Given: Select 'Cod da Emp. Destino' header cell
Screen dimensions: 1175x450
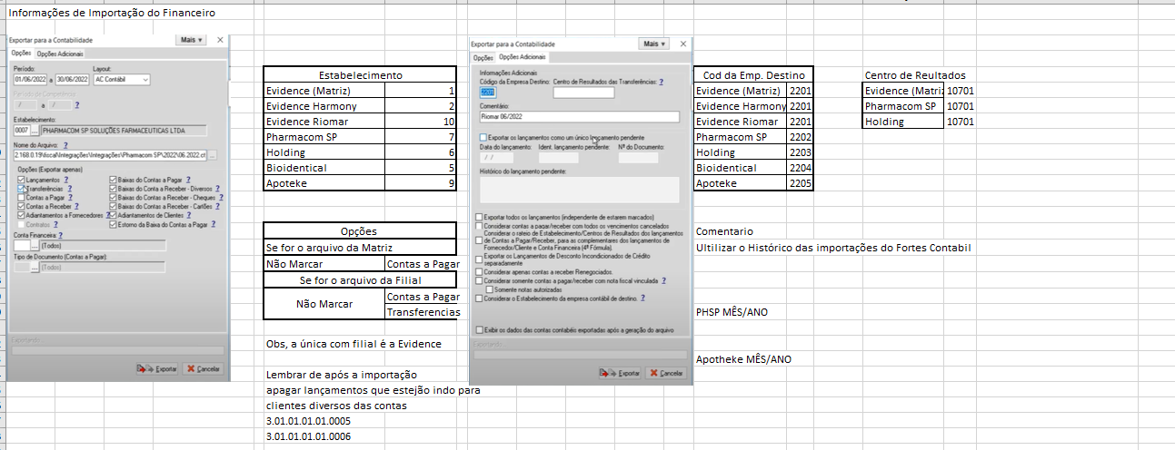Looking at the screenshot, I should (x=754, y=75).
